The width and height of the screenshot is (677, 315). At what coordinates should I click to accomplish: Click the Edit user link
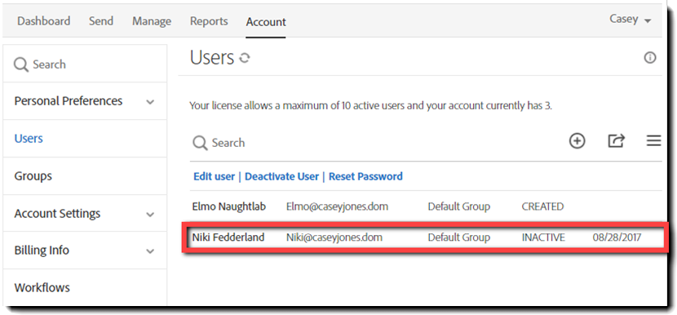pyautogui.click(x=215, y=176)
